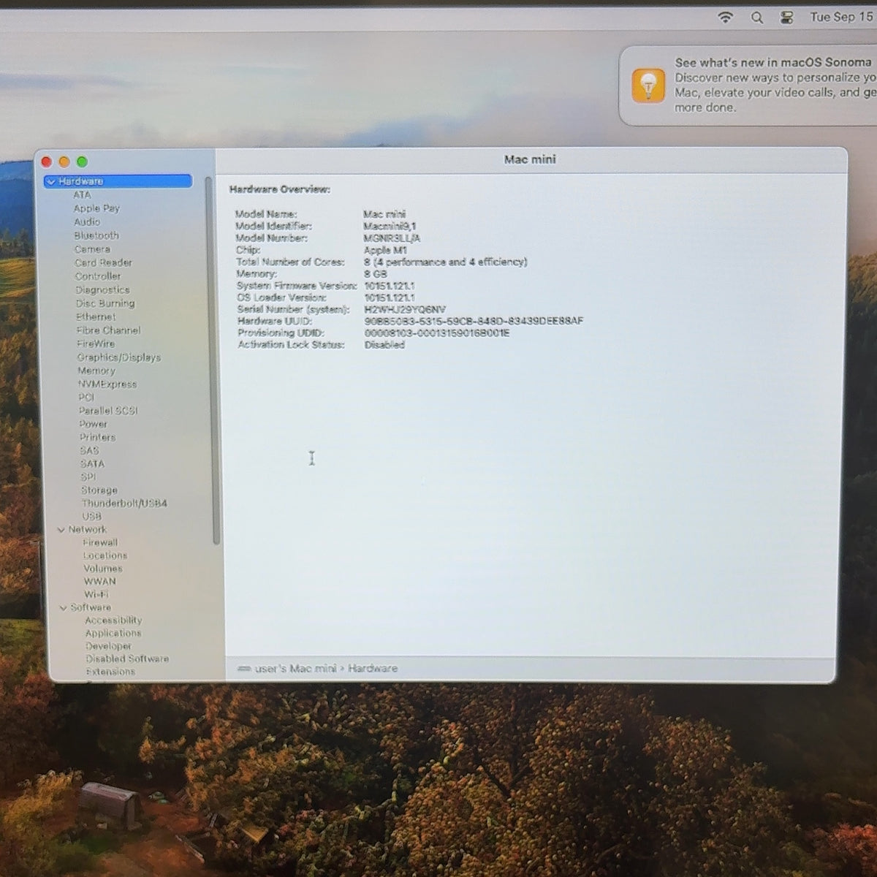Collapse the Hardware section chevron

(x=50, y=181)
